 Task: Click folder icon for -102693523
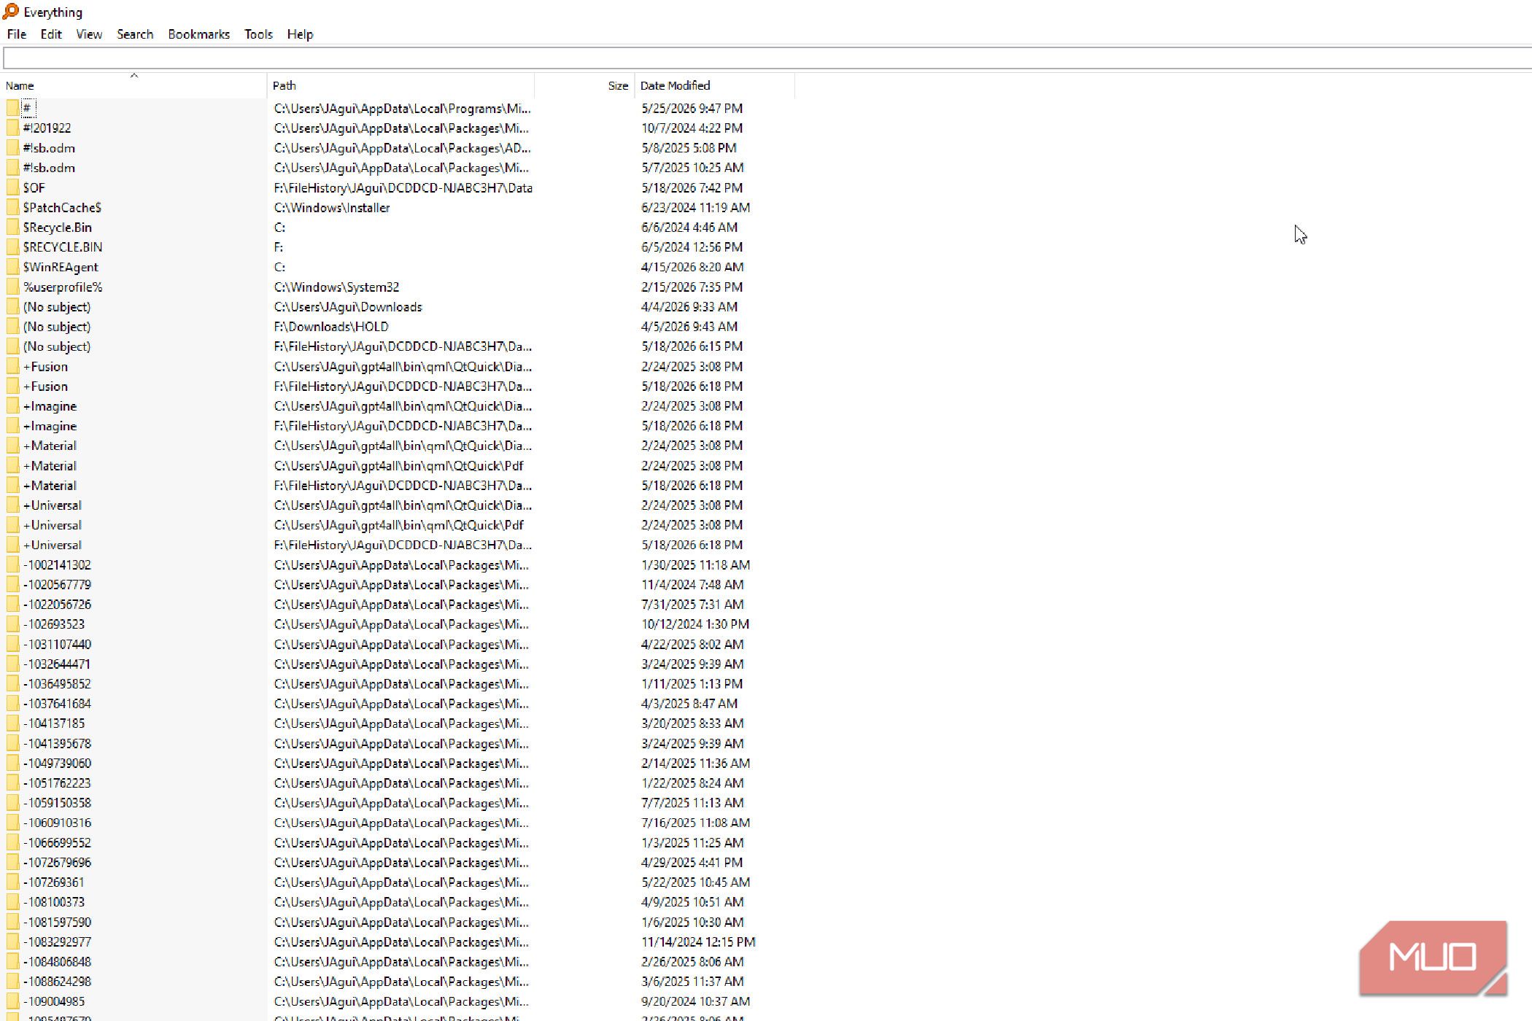pyautogui.click(x=12, y=624)
